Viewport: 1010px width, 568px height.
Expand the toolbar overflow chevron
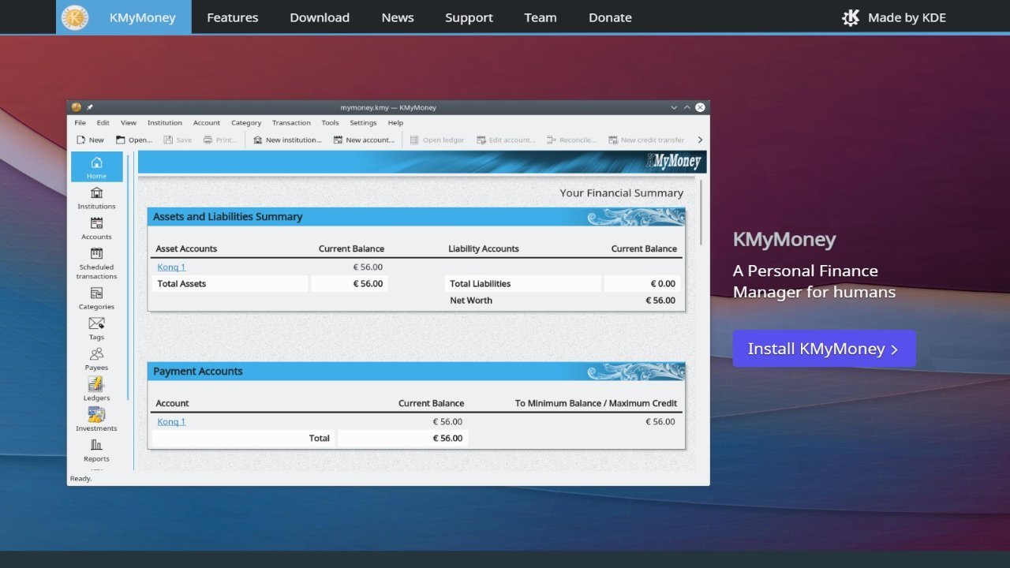(x=700, y=140)
